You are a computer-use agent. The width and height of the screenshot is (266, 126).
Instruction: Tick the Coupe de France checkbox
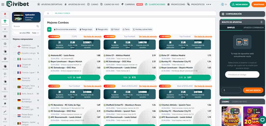15,66
